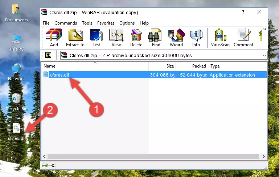Show archive Info

pos(196,38)
